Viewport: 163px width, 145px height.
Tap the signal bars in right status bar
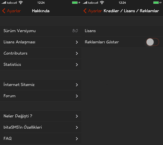pos(85,3)
